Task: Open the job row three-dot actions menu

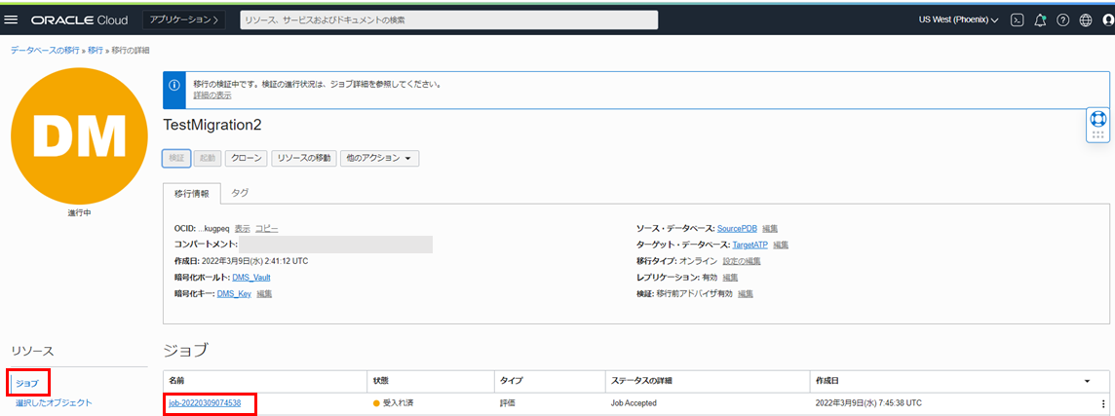Action: point(1103,403)
